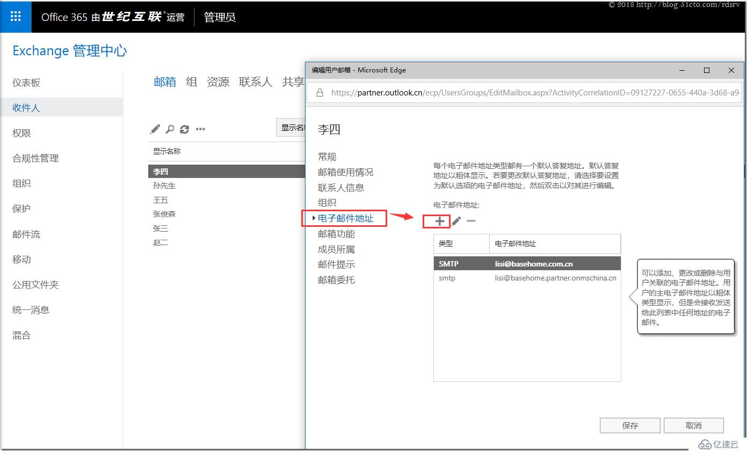Open 邮箱委托 in the dialog
Screen dimensions: 747x451
336,280
